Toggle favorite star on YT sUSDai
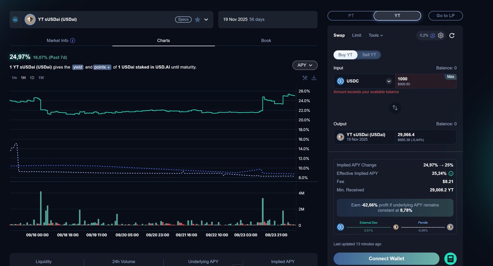 point(197,19)
